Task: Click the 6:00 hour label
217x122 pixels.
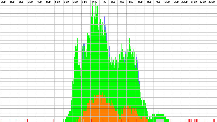Action: click(x=57, y=2)
